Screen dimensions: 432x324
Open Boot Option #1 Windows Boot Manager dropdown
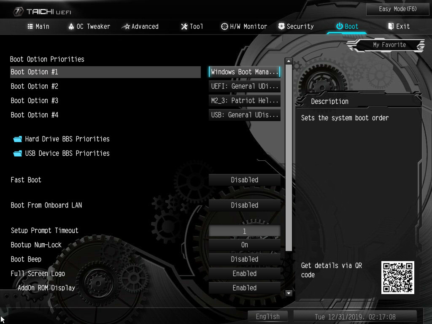(x=244, y=72)
